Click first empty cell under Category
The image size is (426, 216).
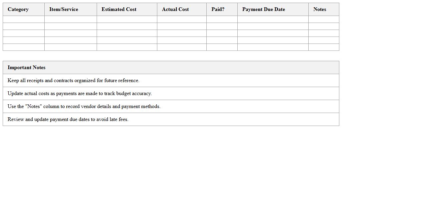24,19
